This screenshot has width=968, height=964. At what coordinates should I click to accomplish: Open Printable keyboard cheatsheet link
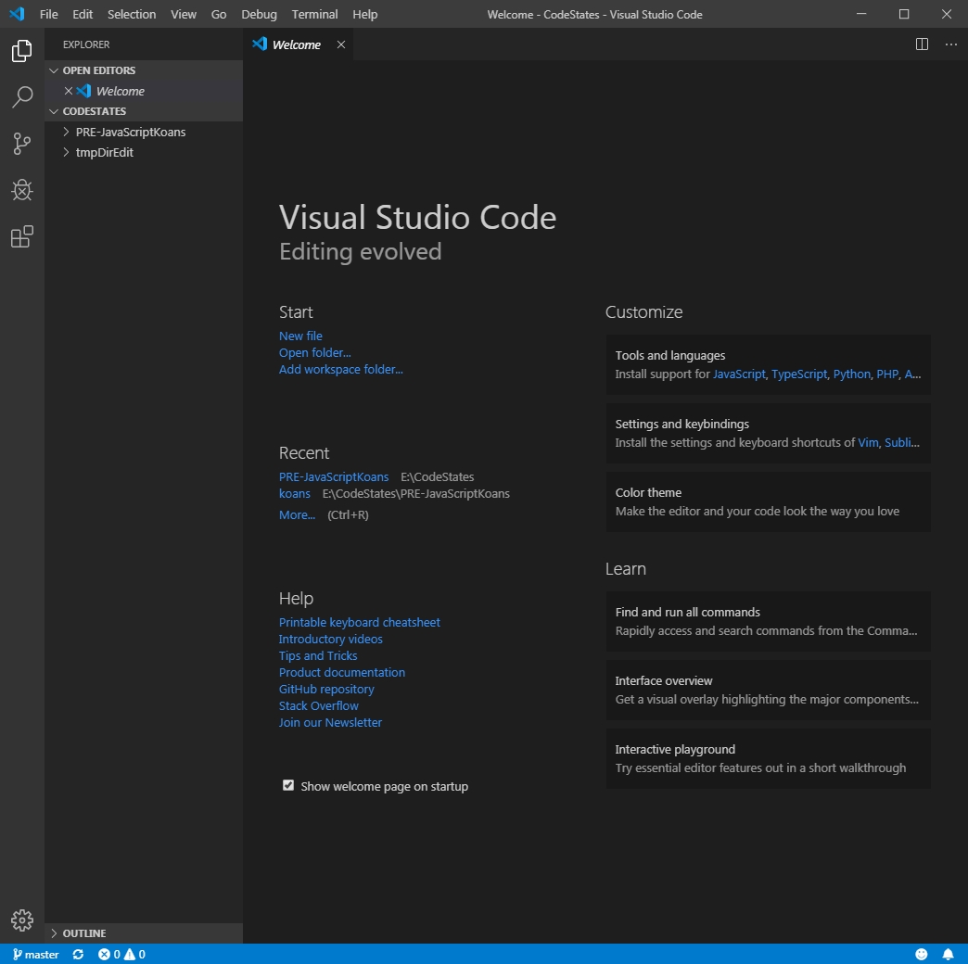[360, 622]
